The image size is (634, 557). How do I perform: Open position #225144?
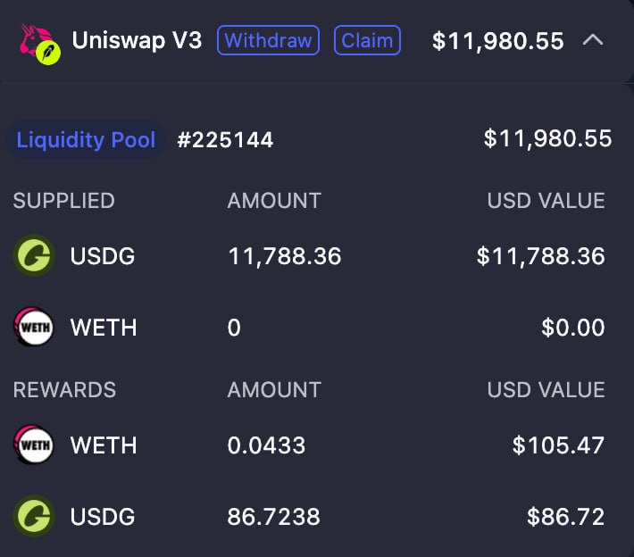click(x=225, y=140)
